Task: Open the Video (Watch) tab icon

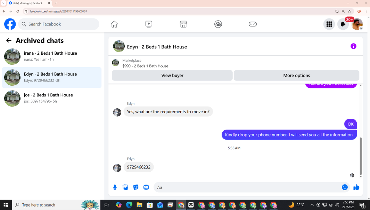Action: point(149,24)
